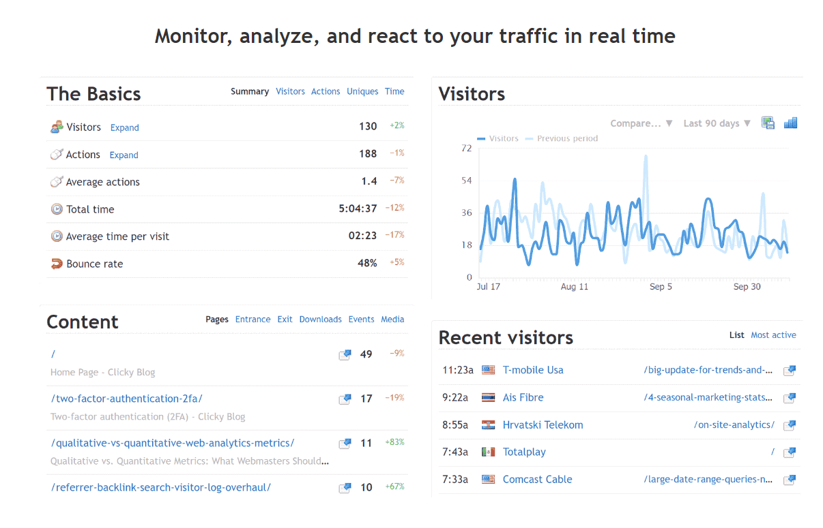The height and width of the screenshot is (528, 823).
Task: Switch to bar chart view icon
Action: [790, 123]
